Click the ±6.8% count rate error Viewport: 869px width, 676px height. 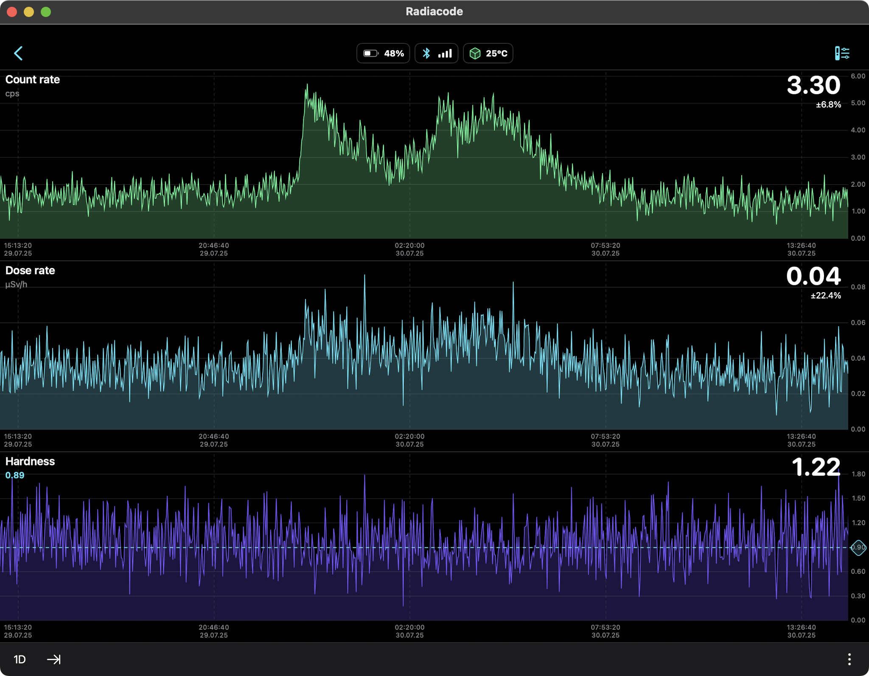tap(828, 105)
